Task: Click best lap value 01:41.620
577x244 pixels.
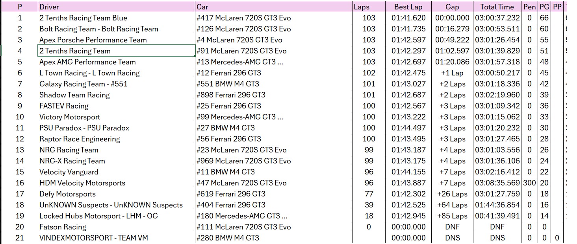Action: click(x=408, y=18)
